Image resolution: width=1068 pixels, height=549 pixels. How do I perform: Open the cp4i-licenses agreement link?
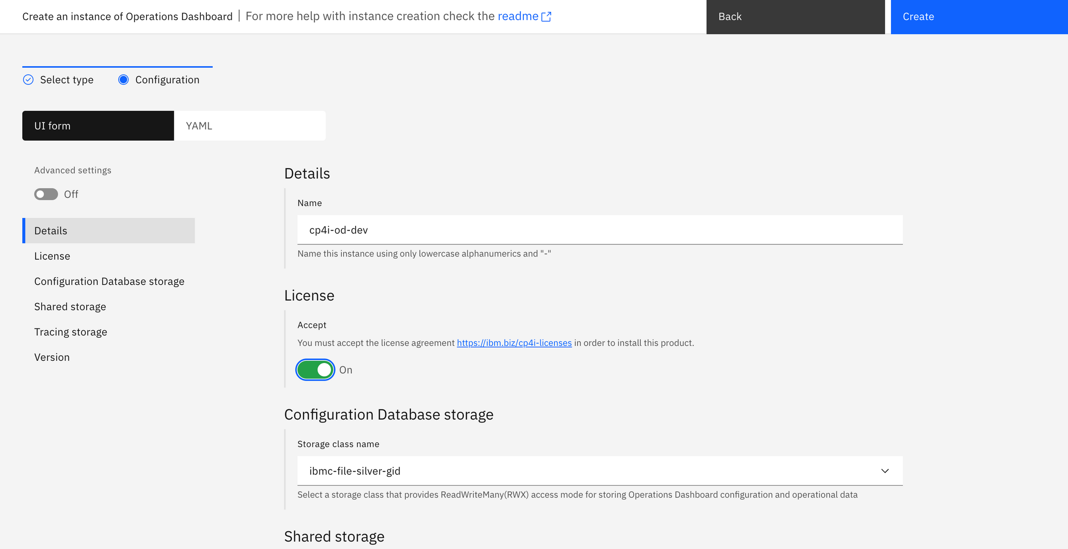point(514,343)
